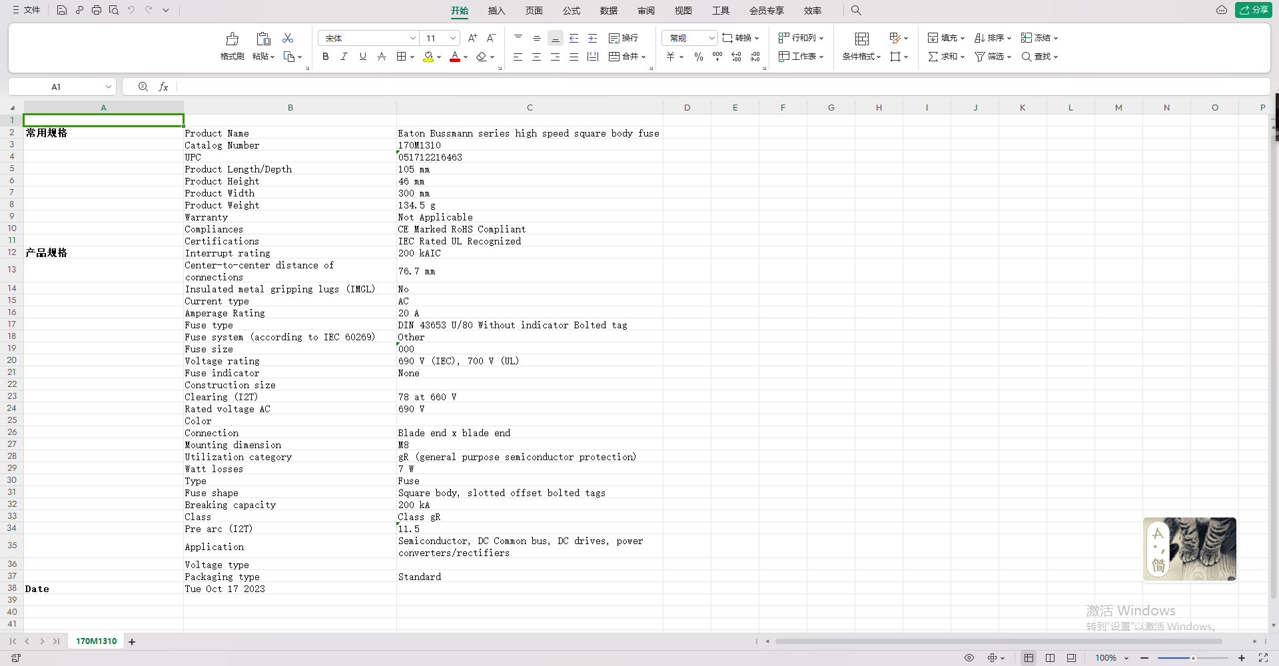The image size is (1279, 666).
Task: Click the formula bar input field
Action: 723,87
